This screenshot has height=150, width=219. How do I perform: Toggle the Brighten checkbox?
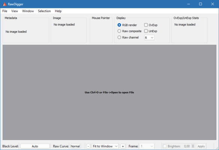165,146
